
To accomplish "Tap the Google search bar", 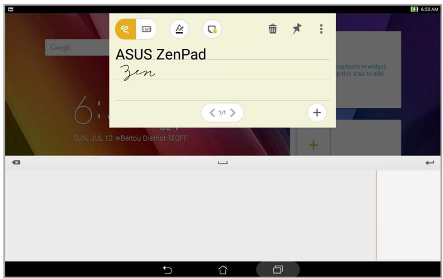I will (77, 47).
